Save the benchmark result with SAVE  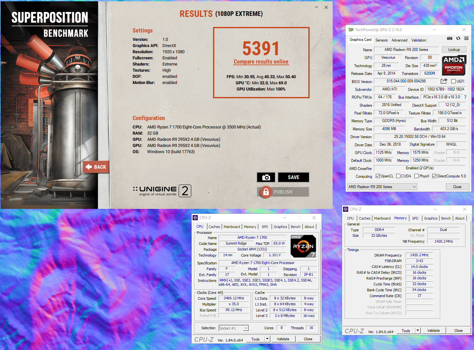click(293, 177)
